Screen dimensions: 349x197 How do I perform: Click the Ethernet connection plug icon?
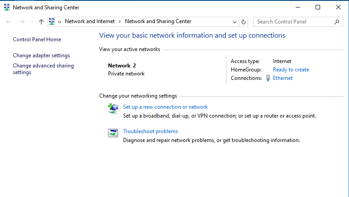click(268, 78)
